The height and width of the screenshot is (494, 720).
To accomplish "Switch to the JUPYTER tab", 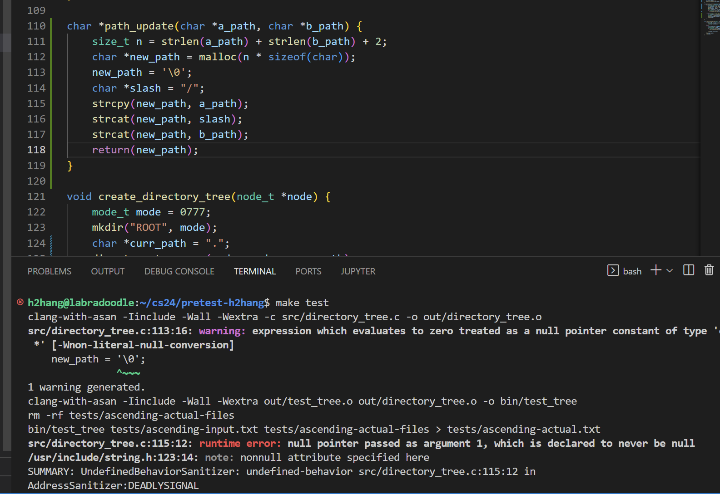I will pos(358,271).
